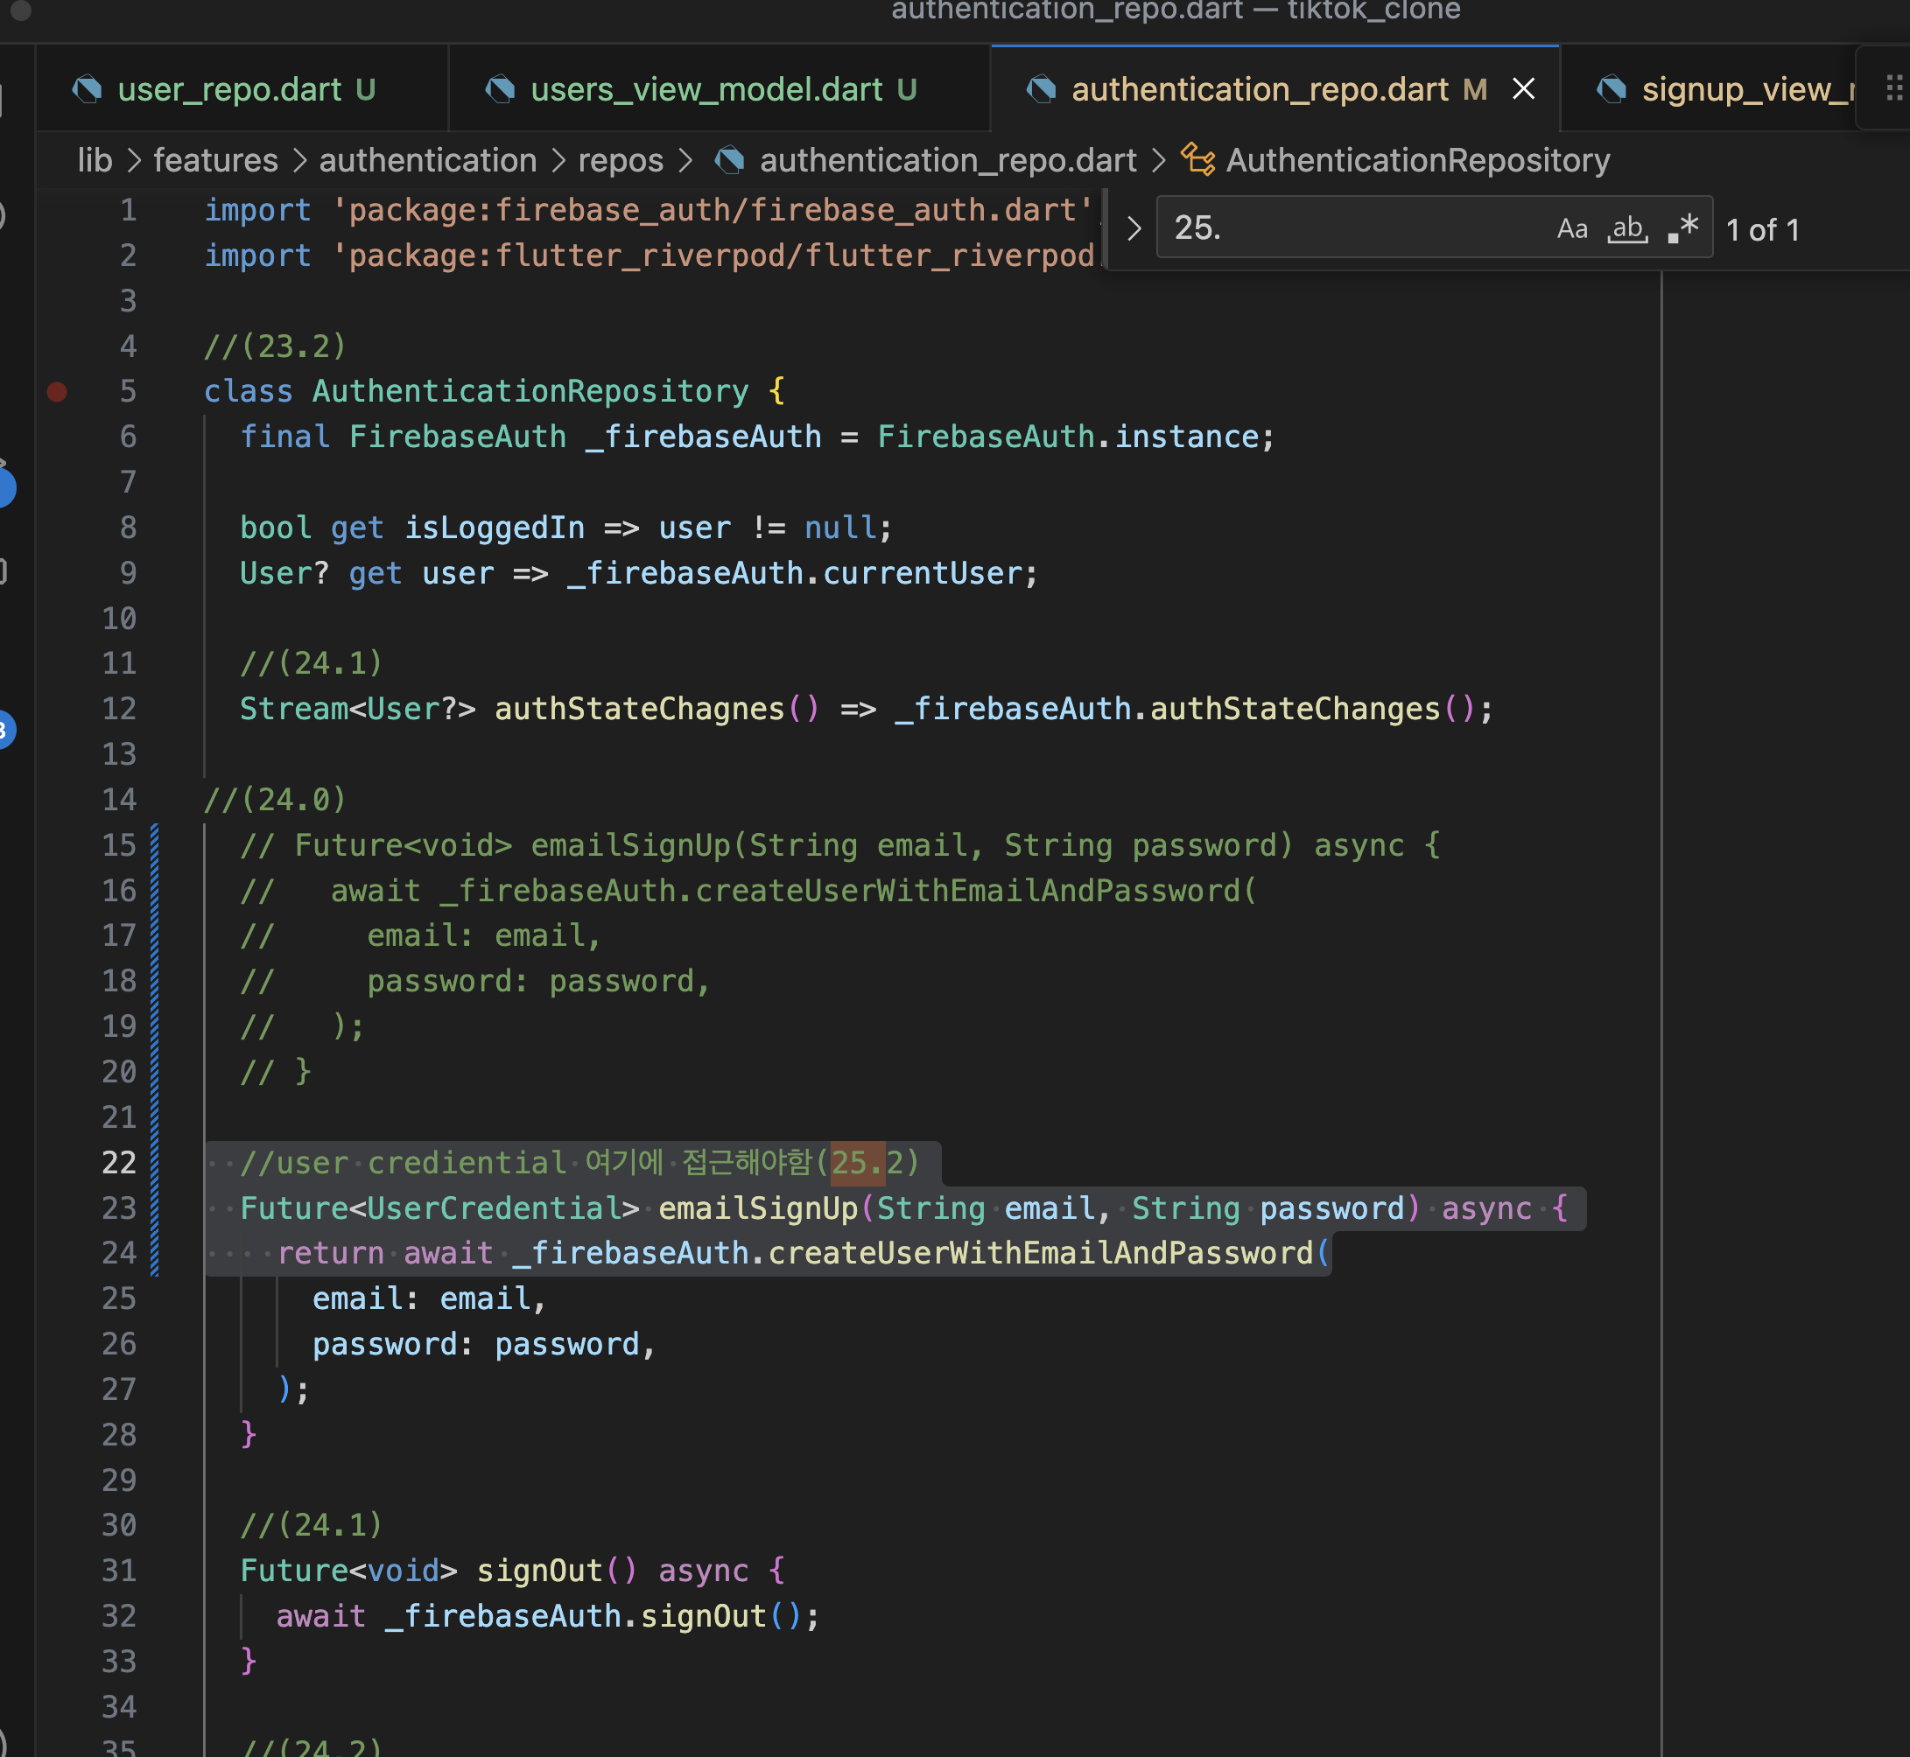Click line number 22 in gutter
Viewport: 1910px width, 1757px height.
(119, 1163)
